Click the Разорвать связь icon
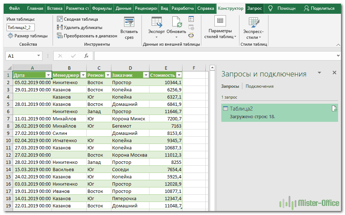 tap(191, 35)
